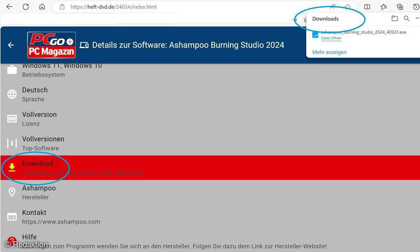Click 'Mehr anzeigen' in Downloads panel
420x252 pixels.
[329, 52]
